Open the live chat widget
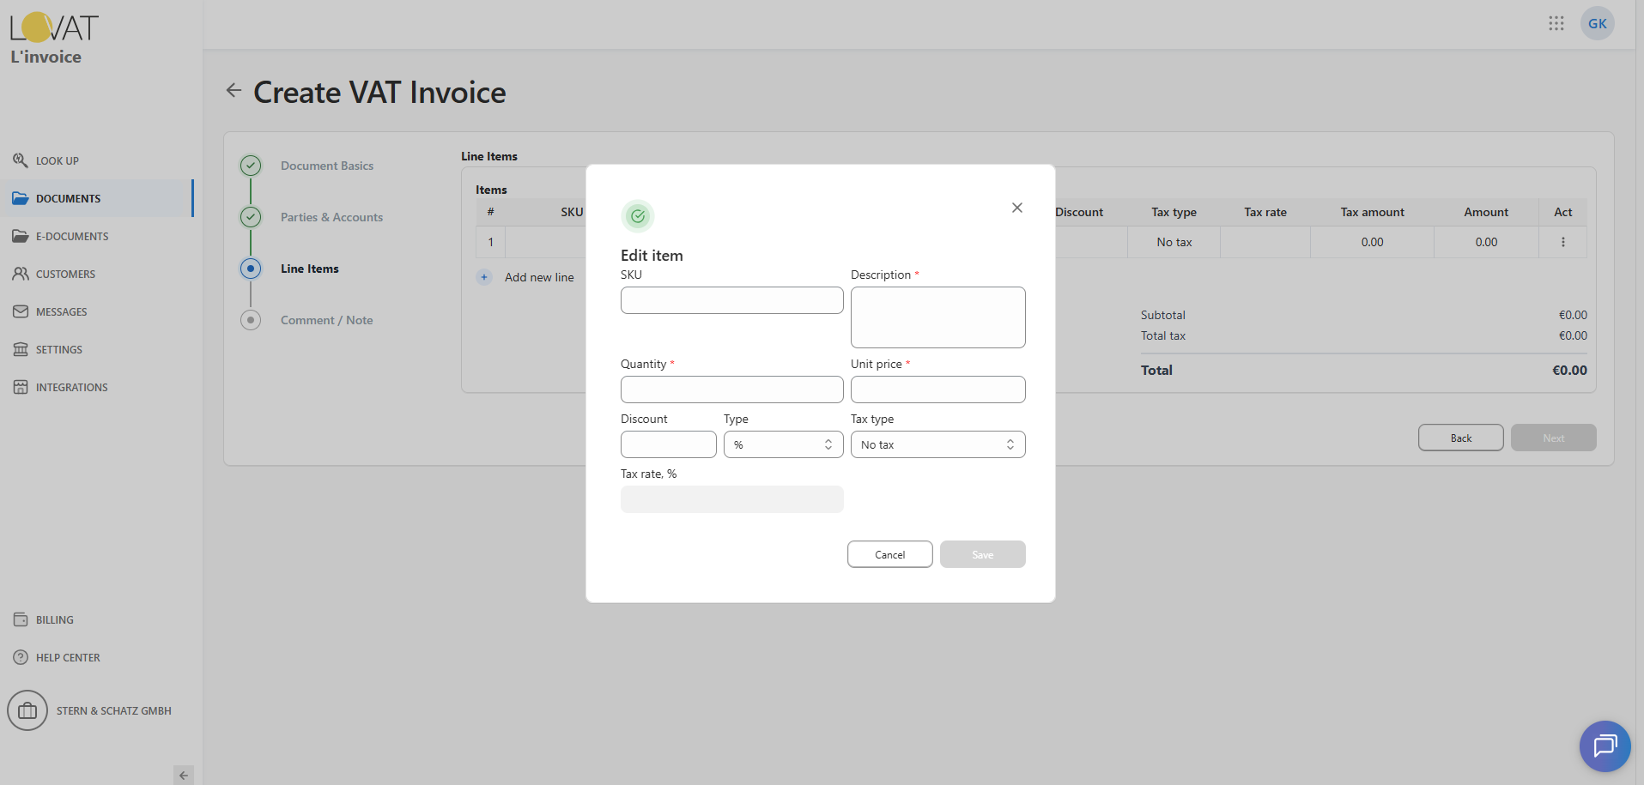The width and height of the screenshot is (1644, 785). pos(1604,746)
